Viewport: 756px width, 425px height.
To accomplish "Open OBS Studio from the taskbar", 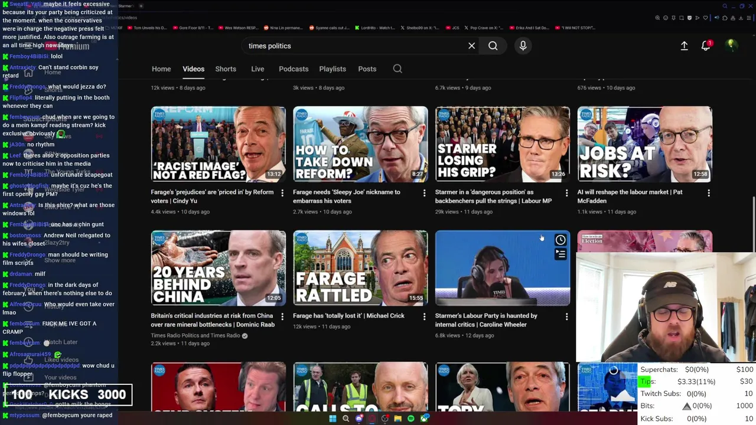I will pos(385,419).
